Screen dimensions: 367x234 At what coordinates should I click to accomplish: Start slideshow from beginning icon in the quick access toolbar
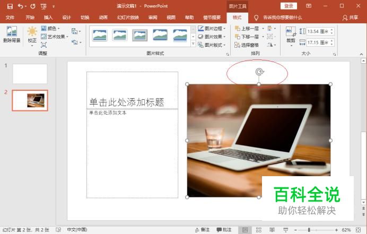tap(43, 6)
